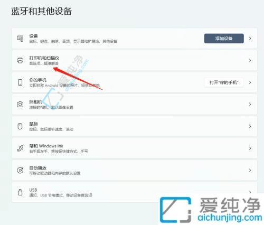Click the 蓝牙和其他设备 page heading
This screenshot has height=225, width=264.
click(42, 11)
